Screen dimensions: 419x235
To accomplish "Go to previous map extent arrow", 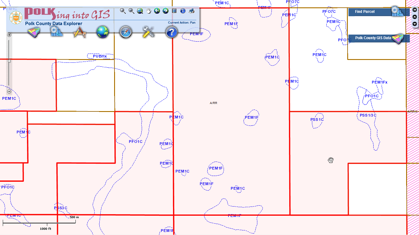I will 157,11.
